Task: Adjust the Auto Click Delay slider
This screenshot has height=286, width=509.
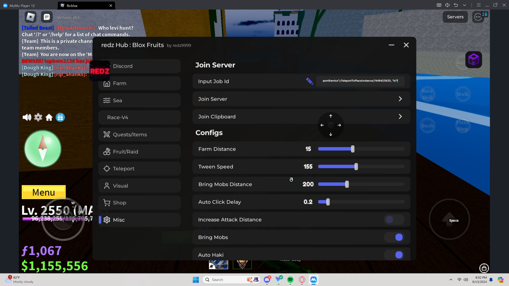Action: (x=361, y=202)
